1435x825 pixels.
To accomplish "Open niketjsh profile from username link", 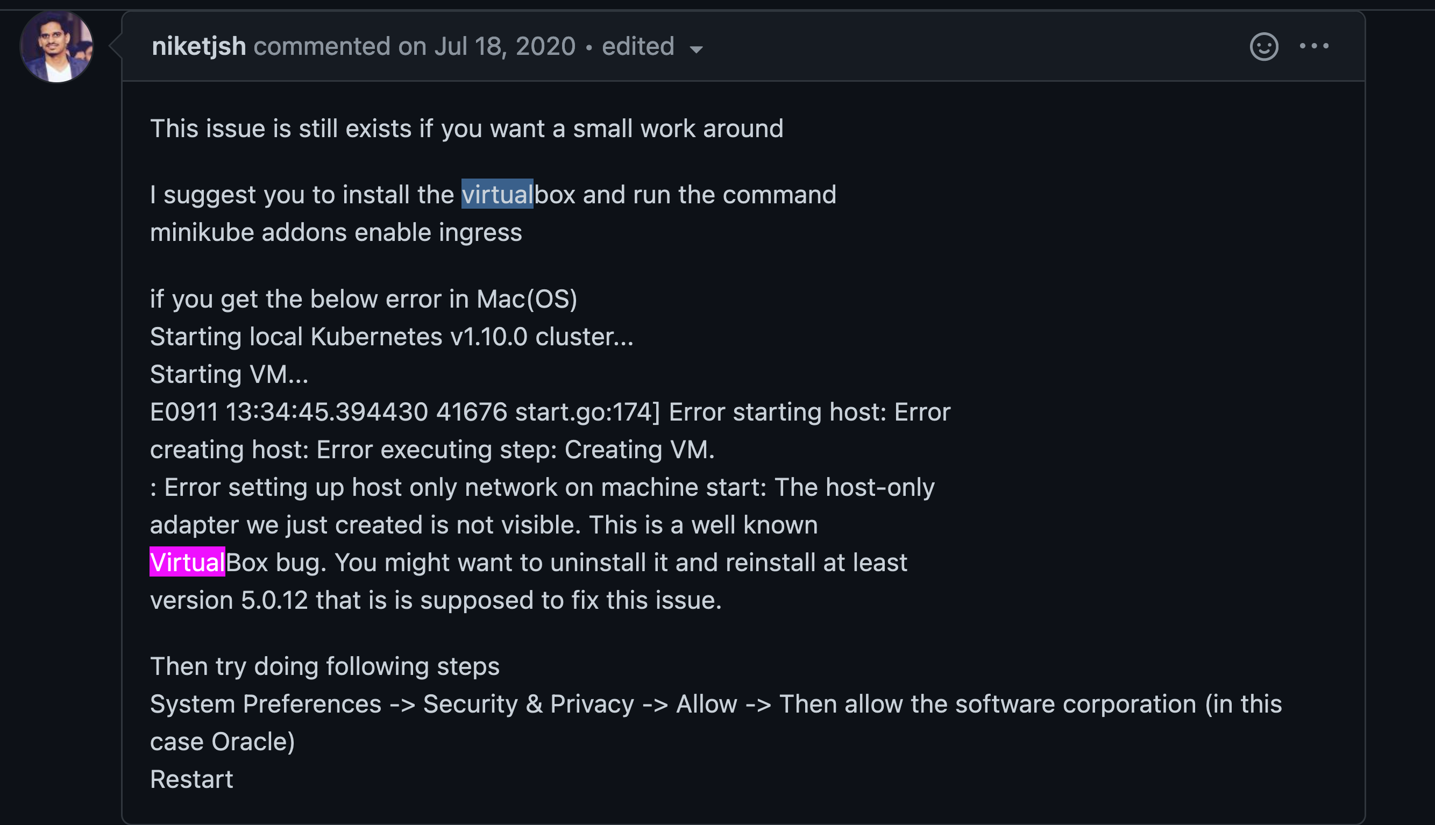I will 199,46.
